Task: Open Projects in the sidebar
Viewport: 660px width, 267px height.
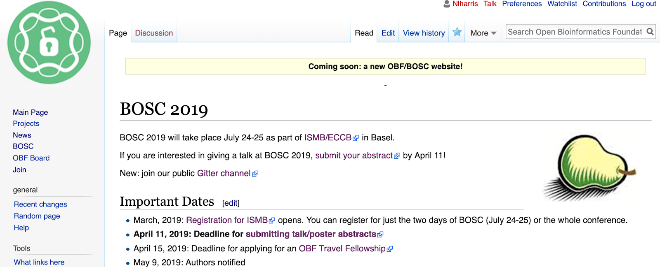Action: (26, 123)
